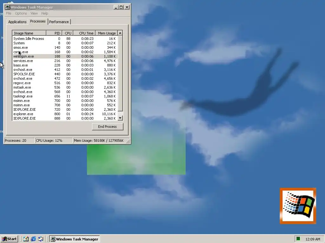
Task: Select the smss.exe process
Action: (65, 47)
